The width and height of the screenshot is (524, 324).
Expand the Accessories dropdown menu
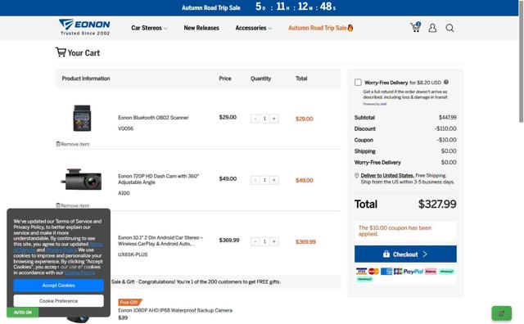tap(253, 28)
